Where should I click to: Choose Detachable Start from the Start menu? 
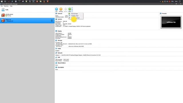pos(76,18)
